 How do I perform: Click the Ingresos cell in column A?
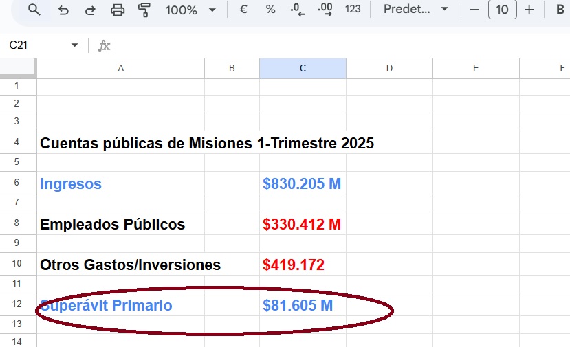click(x=120, y=183)
